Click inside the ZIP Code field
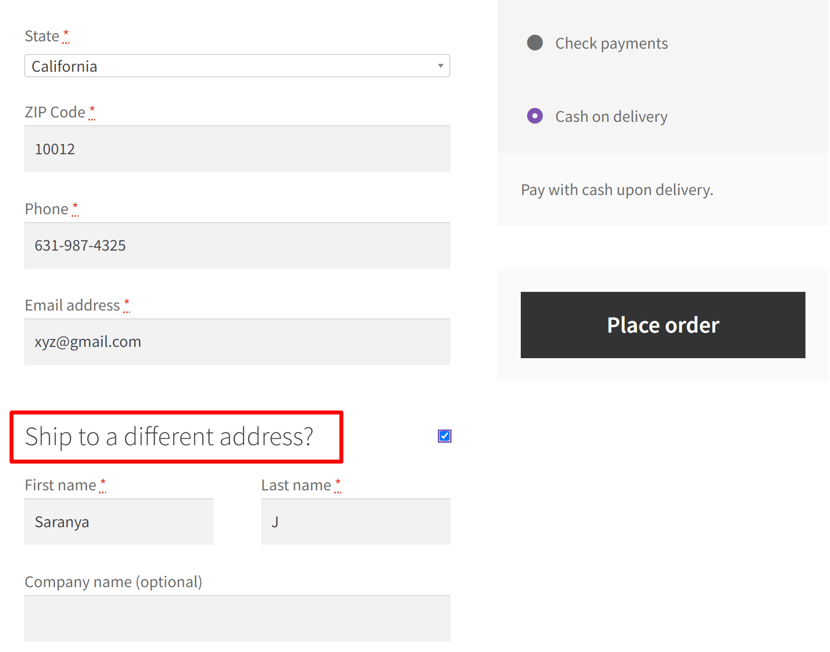830x652 pixels. click(237, 149)
